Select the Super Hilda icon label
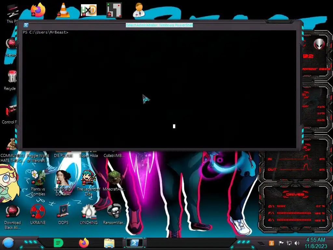The width and height of the screenshot is (333, 250). (88, 156)
